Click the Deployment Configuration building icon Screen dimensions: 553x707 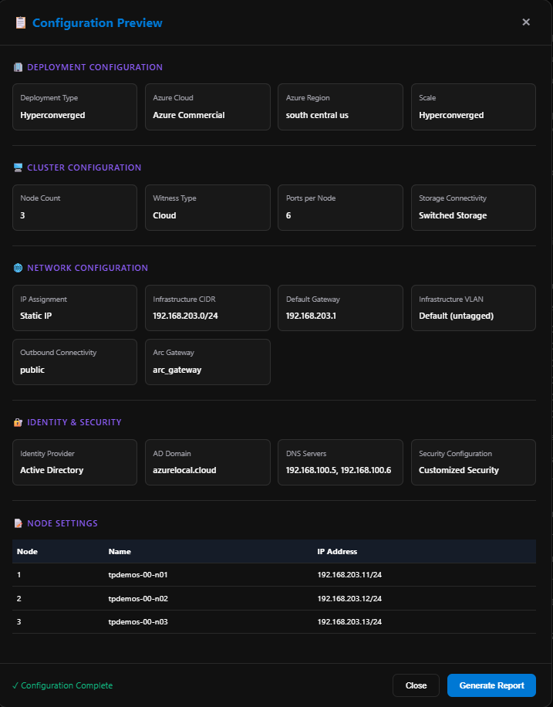click(x=18, y=68)
